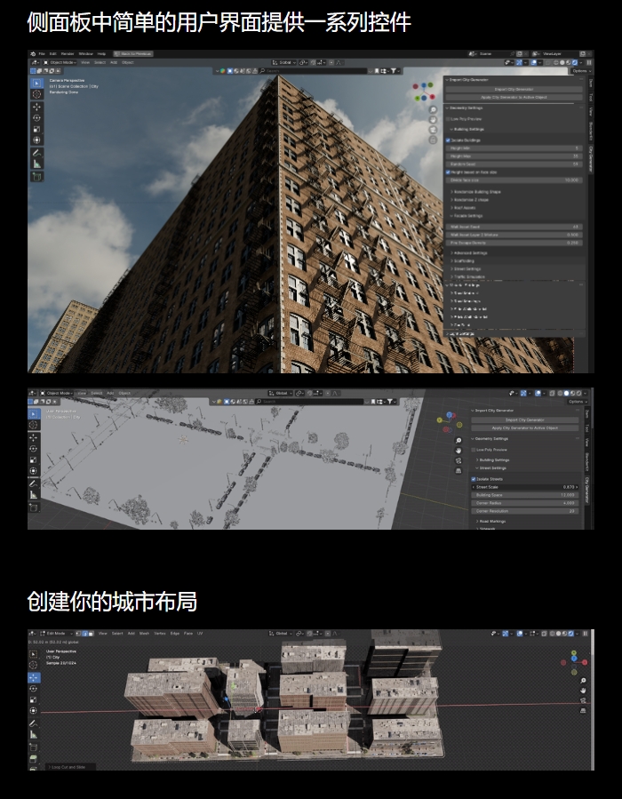The width and height of the screenshot is (622, 799).
Task: Toggle camera view icon in top viewport
Action: pos(433,130)
